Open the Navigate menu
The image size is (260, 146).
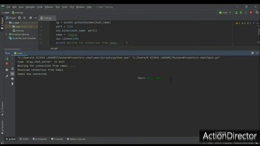point(30,7)
